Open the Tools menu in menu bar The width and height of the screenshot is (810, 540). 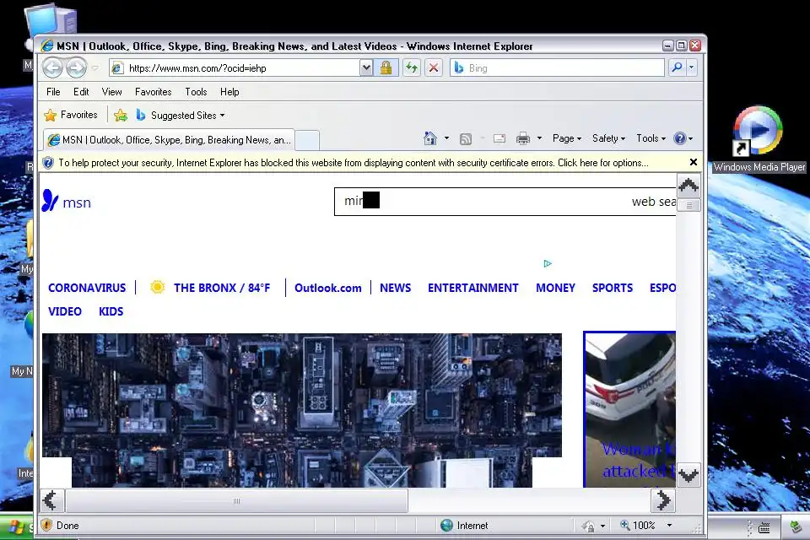(x=196, y=92)
